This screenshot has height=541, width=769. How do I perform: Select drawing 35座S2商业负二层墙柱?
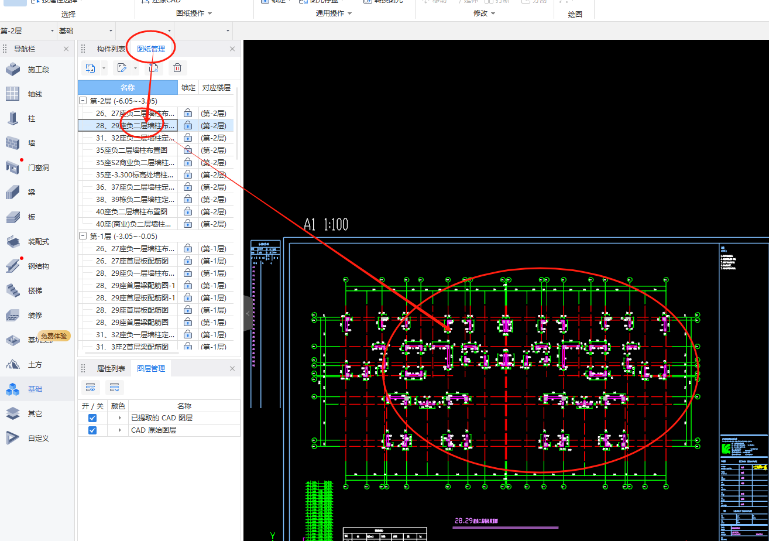(135, 162)
